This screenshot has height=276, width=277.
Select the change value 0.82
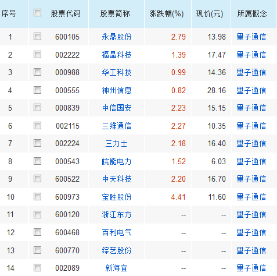178,90
